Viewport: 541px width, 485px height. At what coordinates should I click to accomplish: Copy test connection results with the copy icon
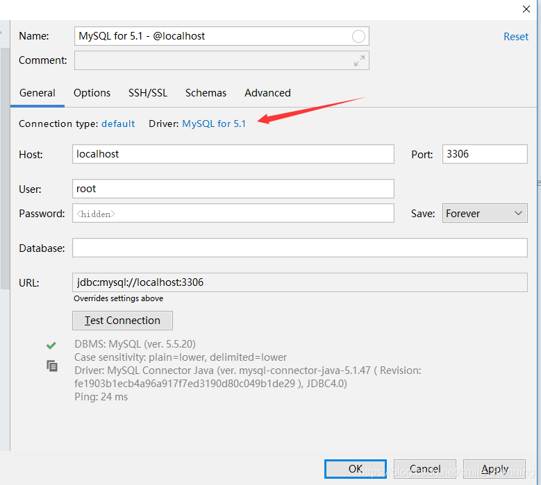(52, 366)
